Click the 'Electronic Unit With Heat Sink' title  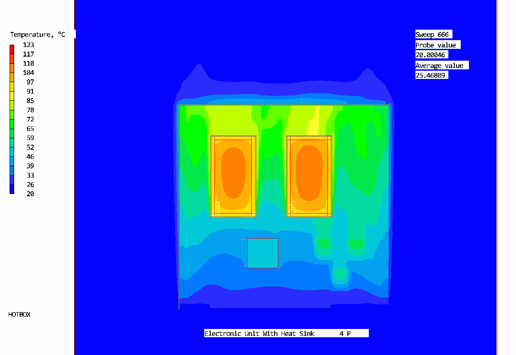click(x=259, y=334)
